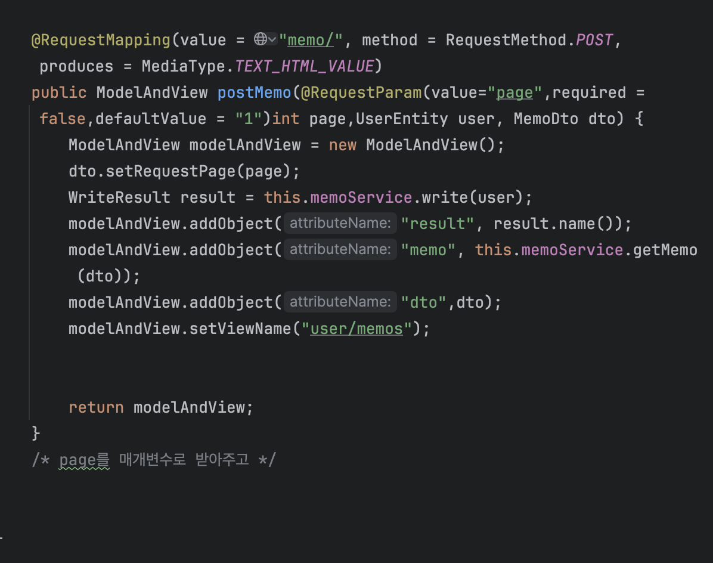Click the closing brace of postMemo method
Viewport: 713px width, 563px height.
(x=36, y=434)
